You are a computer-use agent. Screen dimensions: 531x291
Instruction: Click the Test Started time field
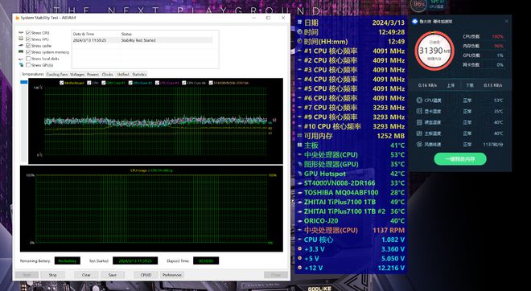135,260
